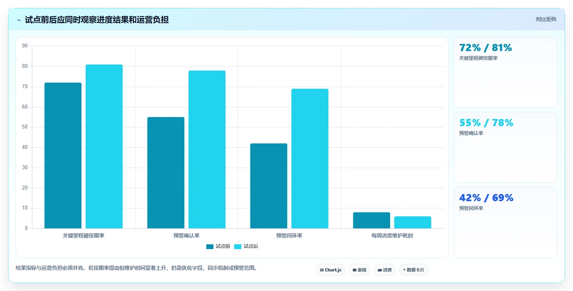
Task: Open the 42% / 69% data card
Action: click(x=506, y=222)
